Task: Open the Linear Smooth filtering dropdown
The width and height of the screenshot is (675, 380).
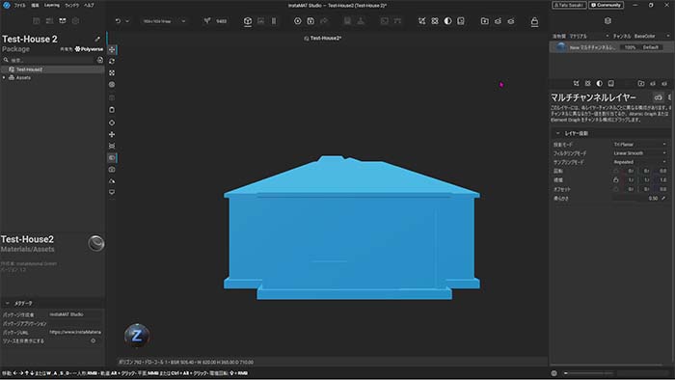Action: 639,153
